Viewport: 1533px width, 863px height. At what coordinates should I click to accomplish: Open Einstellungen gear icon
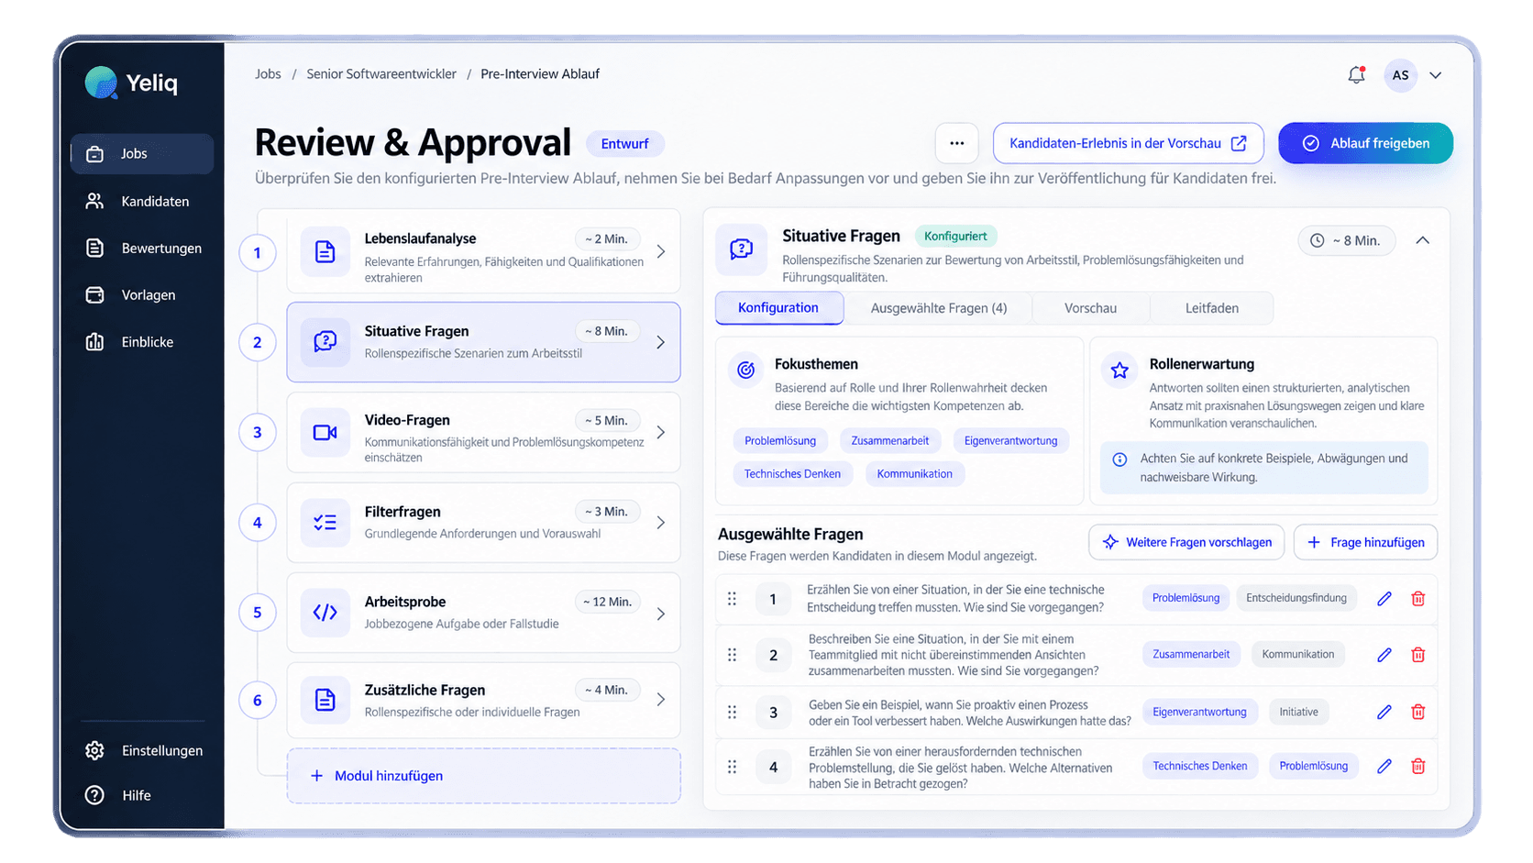(x=94, y=750)
